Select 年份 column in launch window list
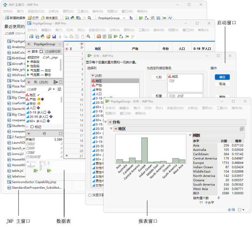The width and height of the screenshot is (252, 227). [98, 89]
